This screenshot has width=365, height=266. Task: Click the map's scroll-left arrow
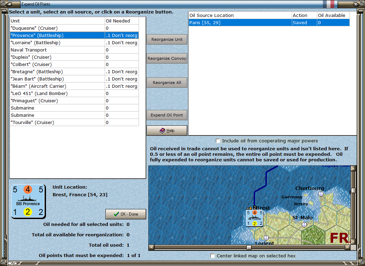point(151,247)
